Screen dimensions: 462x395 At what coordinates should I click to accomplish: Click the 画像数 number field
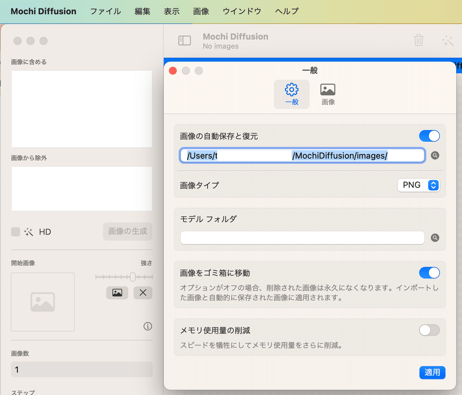click(x=82, y=370)
